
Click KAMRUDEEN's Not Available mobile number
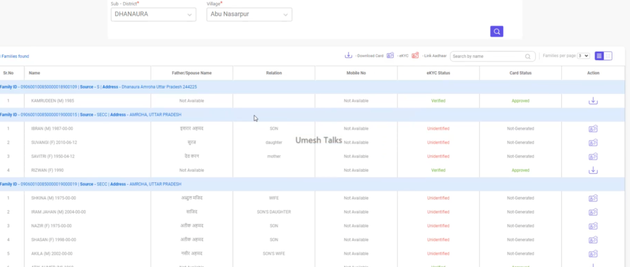pyautogui.click(x=356, y=101)
